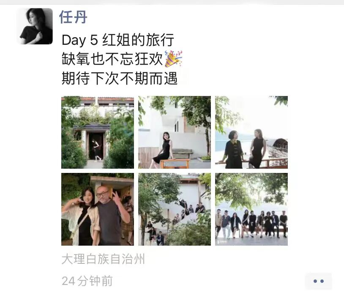Select the text line 缺氧也不忘狂欢
Screen dimensions: 344x293
(112, 59)
